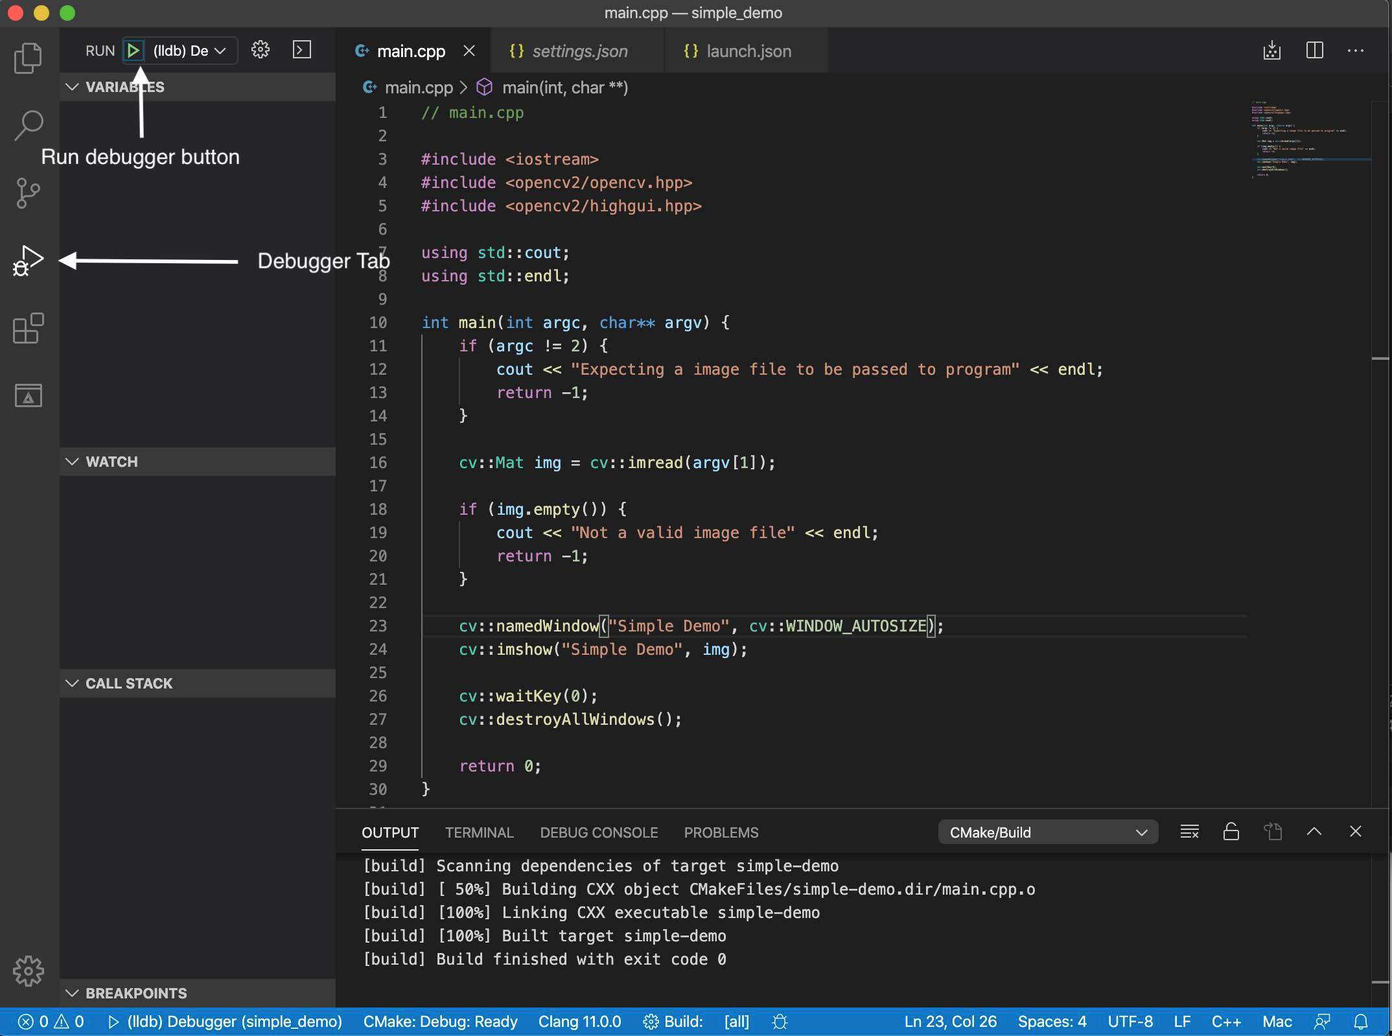This screenshot has height=1036, width=1392.
Task: Toggle auto-scroll lock in the Output panel
Action: (1231, 832)
